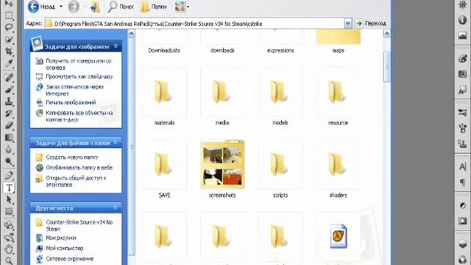Expand the address bar dropdown arrow
Image resolution: width=471 pixels, height=265 pixels.
348,24
